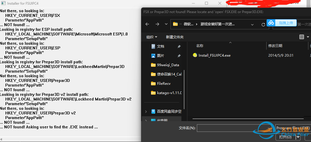Unpin 文档 using its pin icon
The width and height of the screenshot is (311, 142).
[179, 46]
